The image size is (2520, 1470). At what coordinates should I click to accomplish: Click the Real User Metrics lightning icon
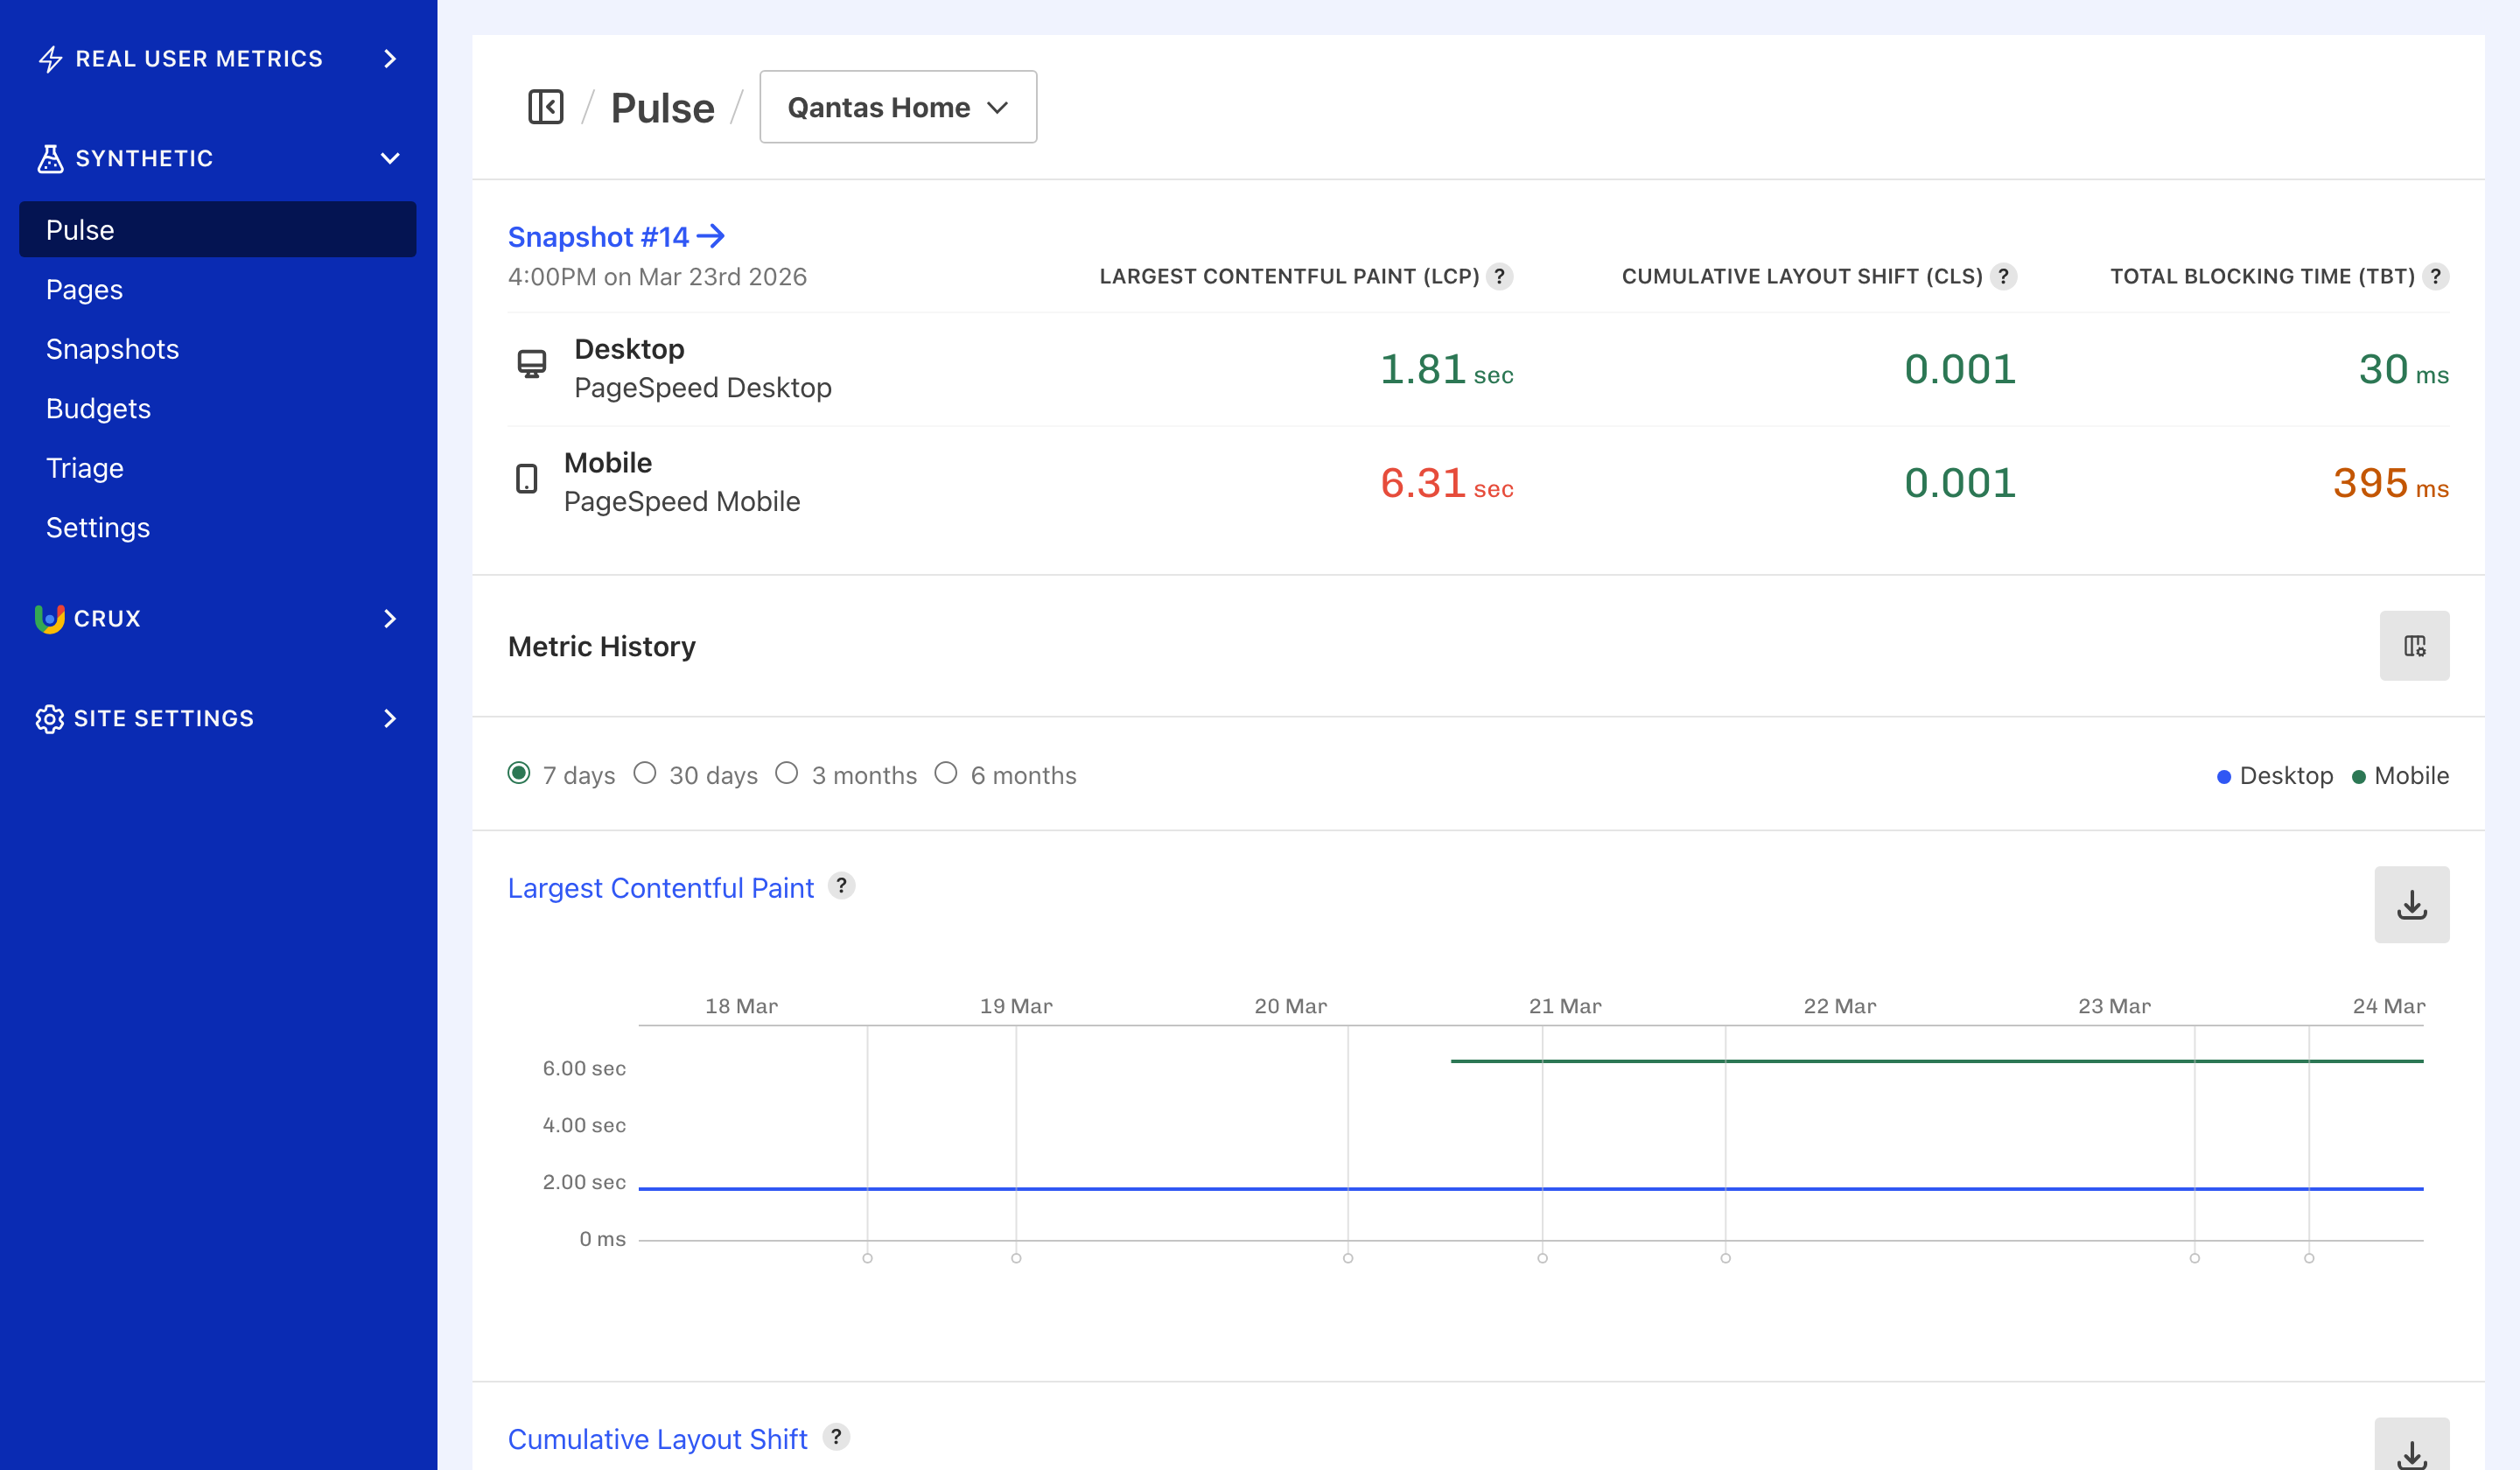point(49,59)
